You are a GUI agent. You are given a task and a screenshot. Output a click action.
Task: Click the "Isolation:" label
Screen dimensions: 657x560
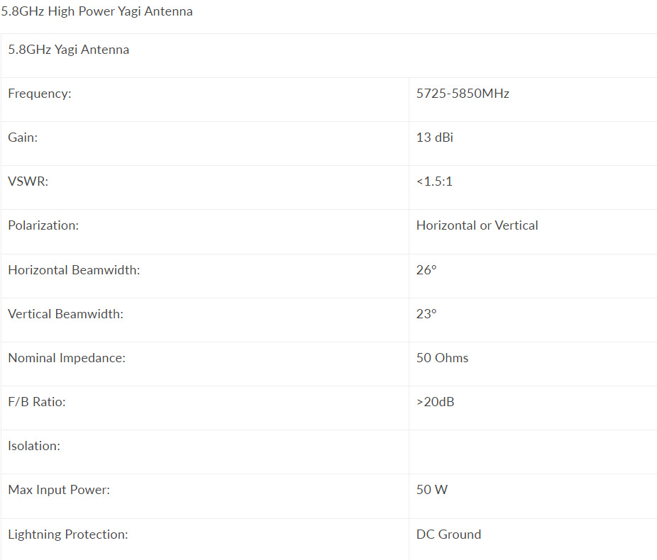click(x=34, y=446)
